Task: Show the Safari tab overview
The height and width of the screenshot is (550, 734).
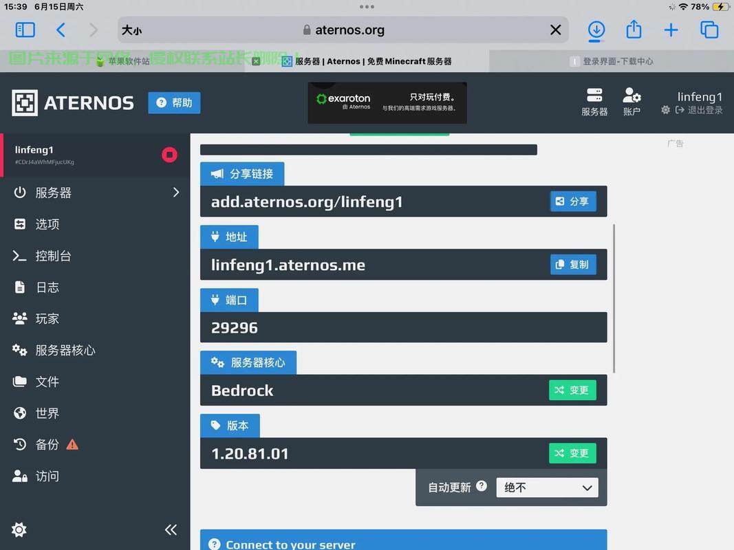Action: pyautogui.click(x=709, y=30)
